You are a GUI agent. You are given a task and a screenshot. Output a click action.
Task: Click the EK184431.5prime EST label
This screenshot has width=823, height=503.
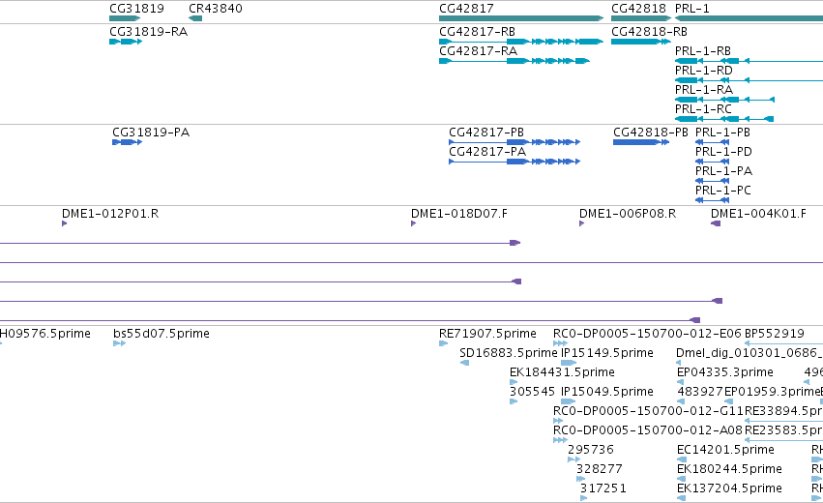(562, 372)
